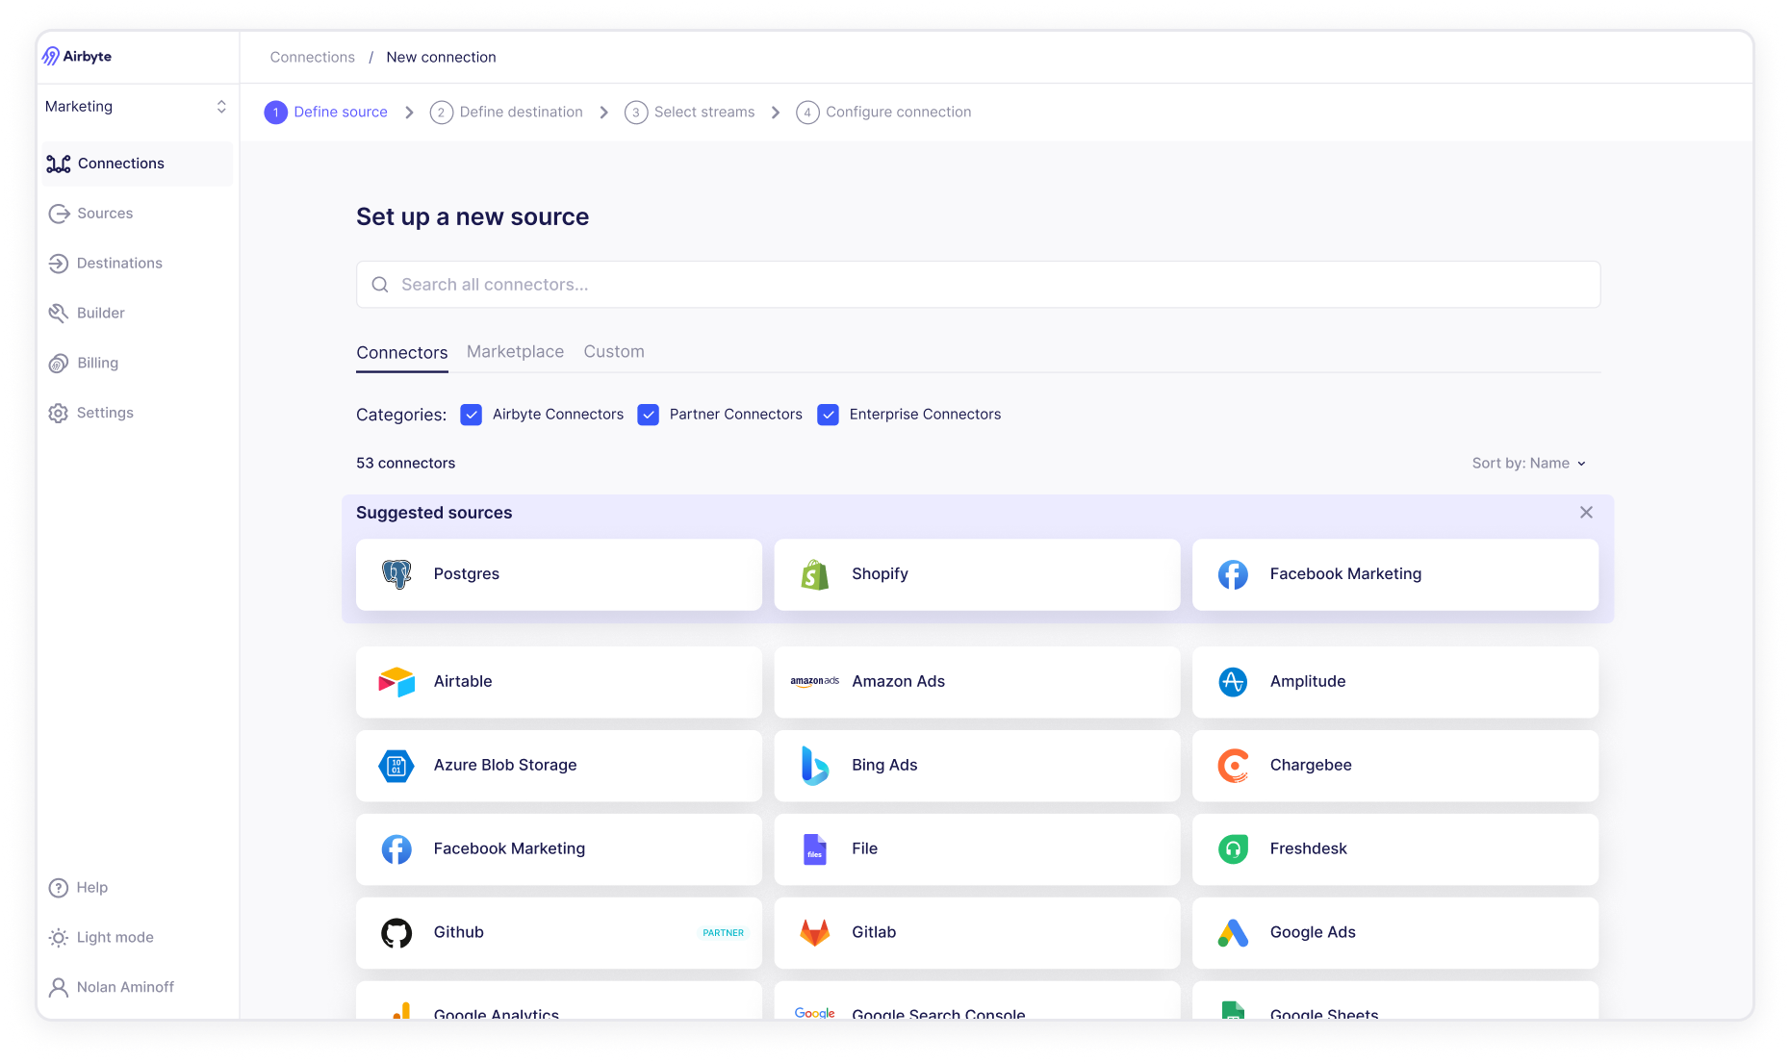Dismiss the Suggested sources panel
This screenshot has width=1790, height=1062.
1586,513
